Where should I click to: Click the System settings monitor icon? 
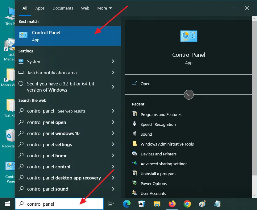(21, 61)
